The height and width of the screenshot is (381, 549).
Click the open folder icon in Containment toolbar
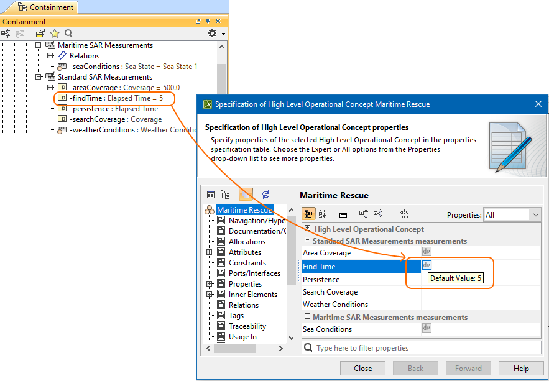pyautogui.click(x=40, y=33)
